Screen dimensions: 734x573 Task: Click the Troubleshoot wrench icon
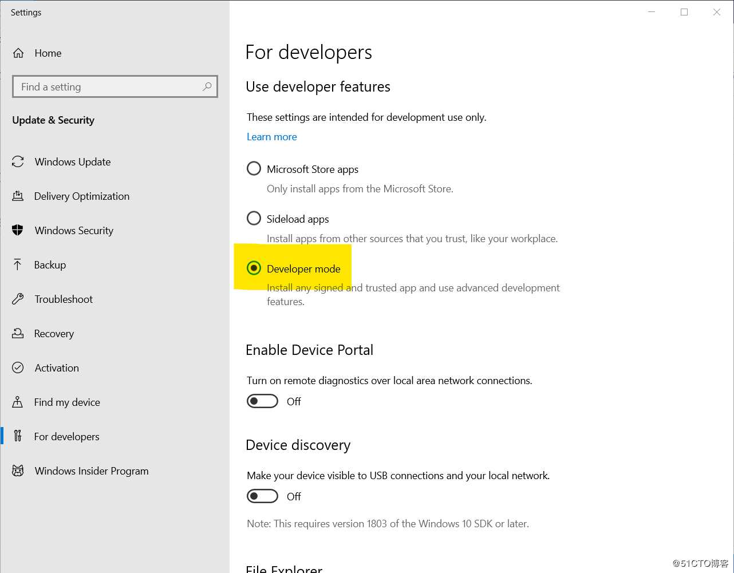click(x=18, y=299)
